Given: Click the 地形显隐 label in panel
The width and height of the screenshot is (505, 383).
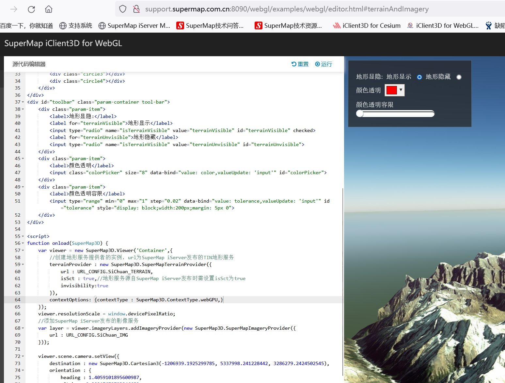Looking at the screenshot, I should pos(369,77).
